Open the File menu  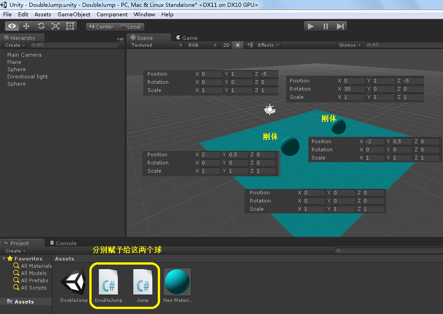coord(7,14)
